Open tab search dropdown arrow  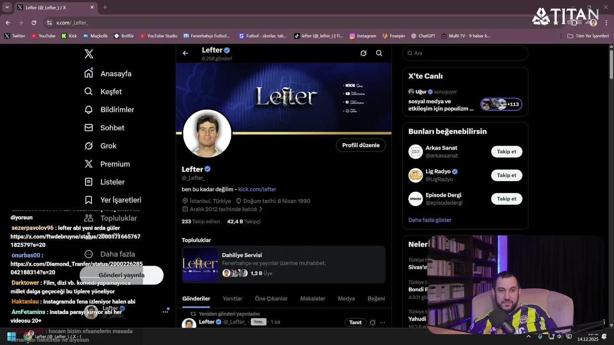click(x=7, y=7)
